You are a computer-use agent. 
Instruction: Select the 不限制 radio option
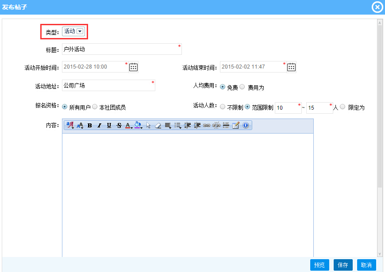point(223,107)
